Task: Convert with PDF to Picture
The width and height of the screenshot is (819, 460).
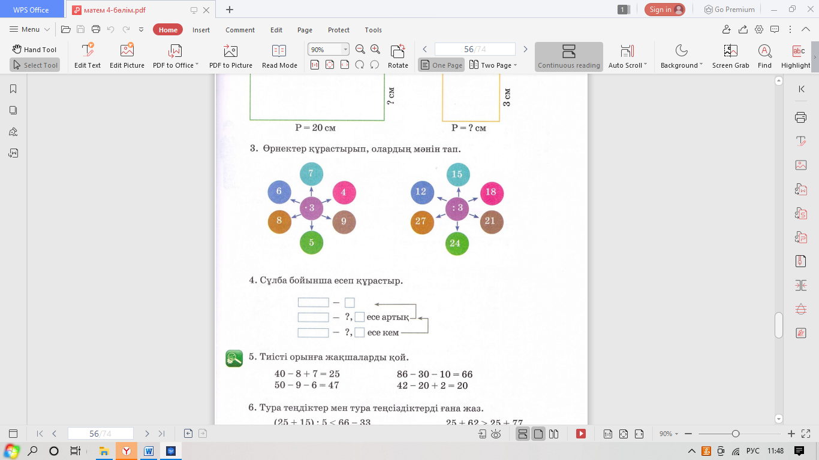Action: 231,56
